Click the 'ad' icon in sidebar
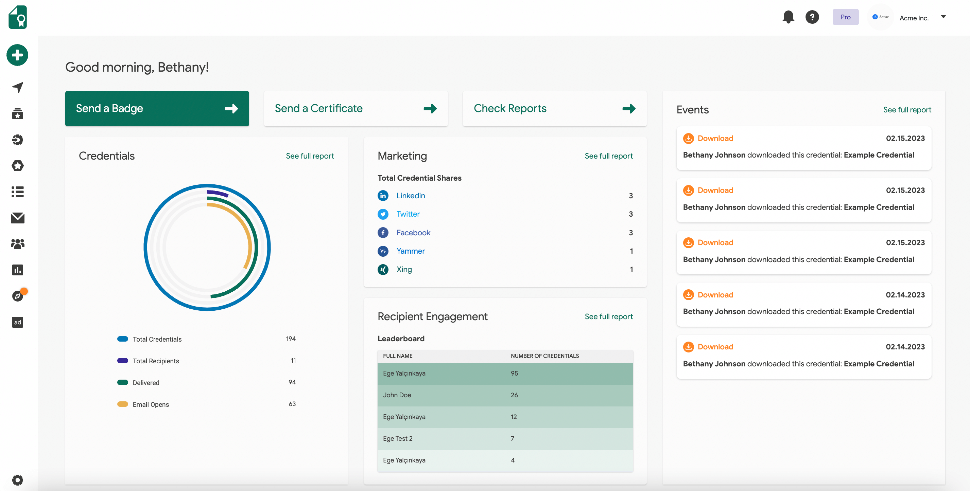 click(17, 322)
